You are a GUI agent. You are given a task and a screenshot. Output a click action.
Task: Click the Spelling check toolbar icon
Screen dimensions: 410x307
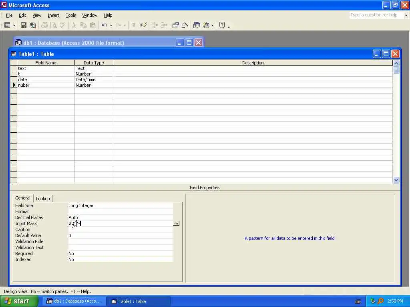tap(62, 25)
